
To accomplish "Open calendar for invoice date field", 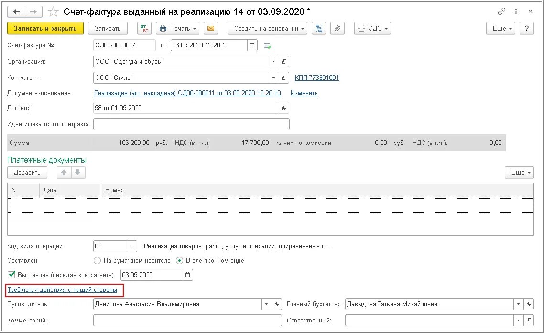I will click(252, 45).
